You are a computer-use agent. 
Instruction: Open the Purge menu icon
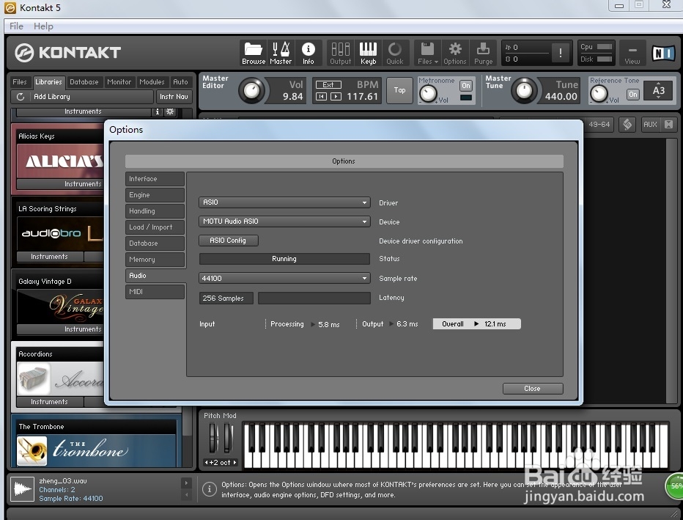click(483, 53)
